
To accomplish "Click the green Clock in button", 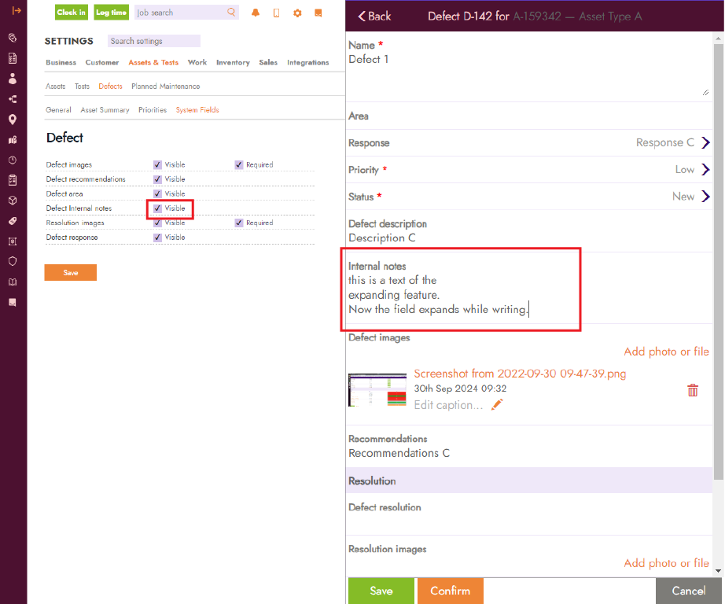I will 72,13.
